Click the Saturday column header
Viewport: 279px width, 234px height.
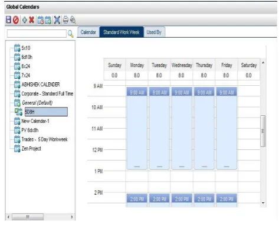click(x=249, y=65)
